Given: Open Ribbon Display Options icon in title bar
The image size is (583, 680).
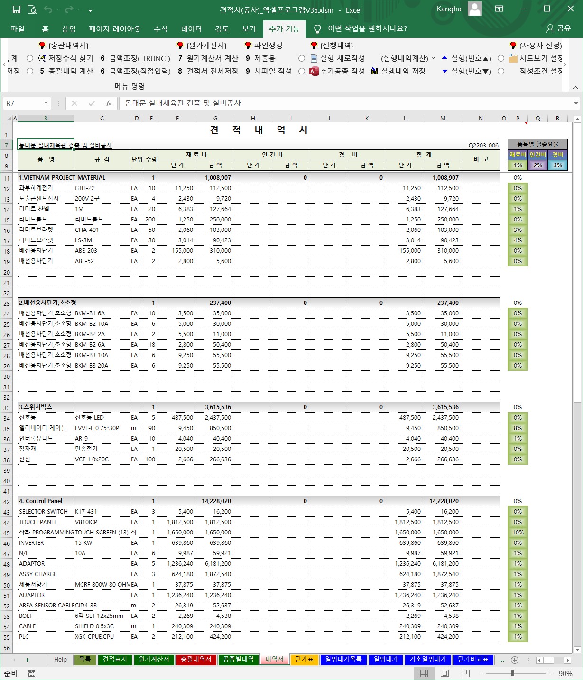Looking at the screenshot, I should coord(499,9).
